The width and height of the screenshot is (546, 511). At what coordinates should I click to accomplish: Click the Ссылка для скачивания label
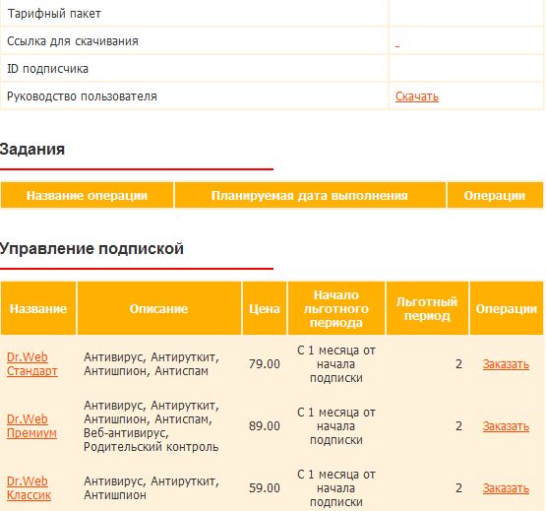point(73,41)
